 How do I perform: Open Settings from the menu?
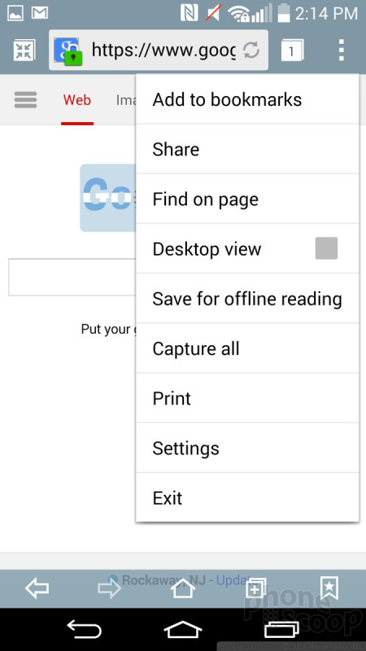click(x=247, y=448)
